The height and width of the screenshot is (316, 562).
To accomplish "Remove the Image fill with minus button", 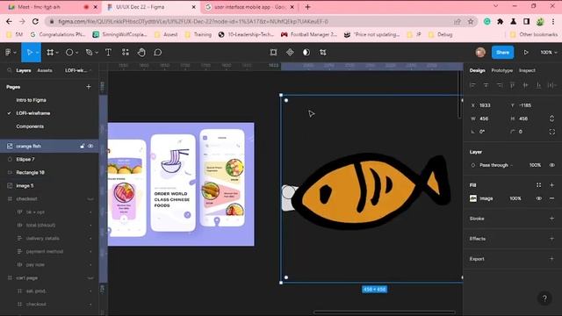I will point(552,198).
